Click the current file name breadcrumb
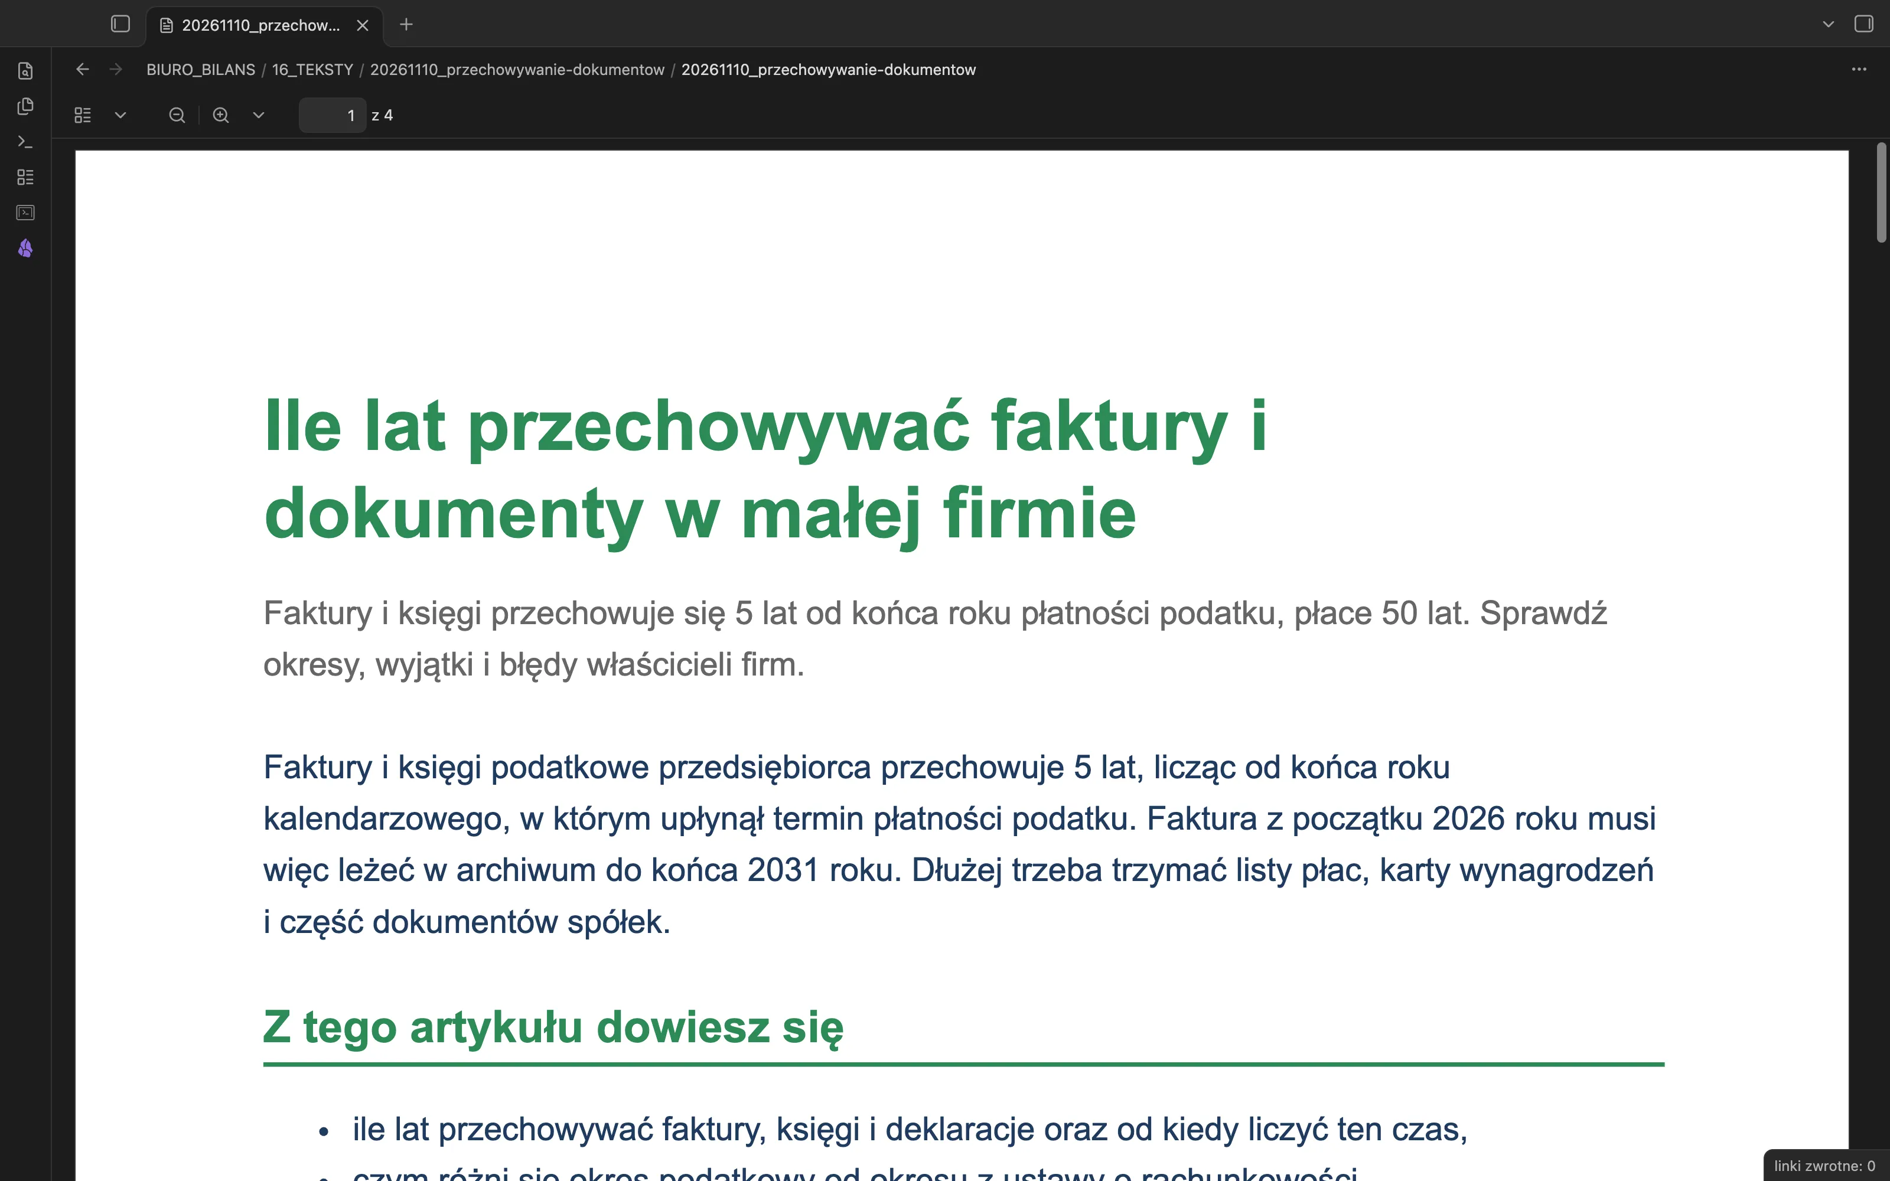The image size is (1890, 1181). pos(829,70)
